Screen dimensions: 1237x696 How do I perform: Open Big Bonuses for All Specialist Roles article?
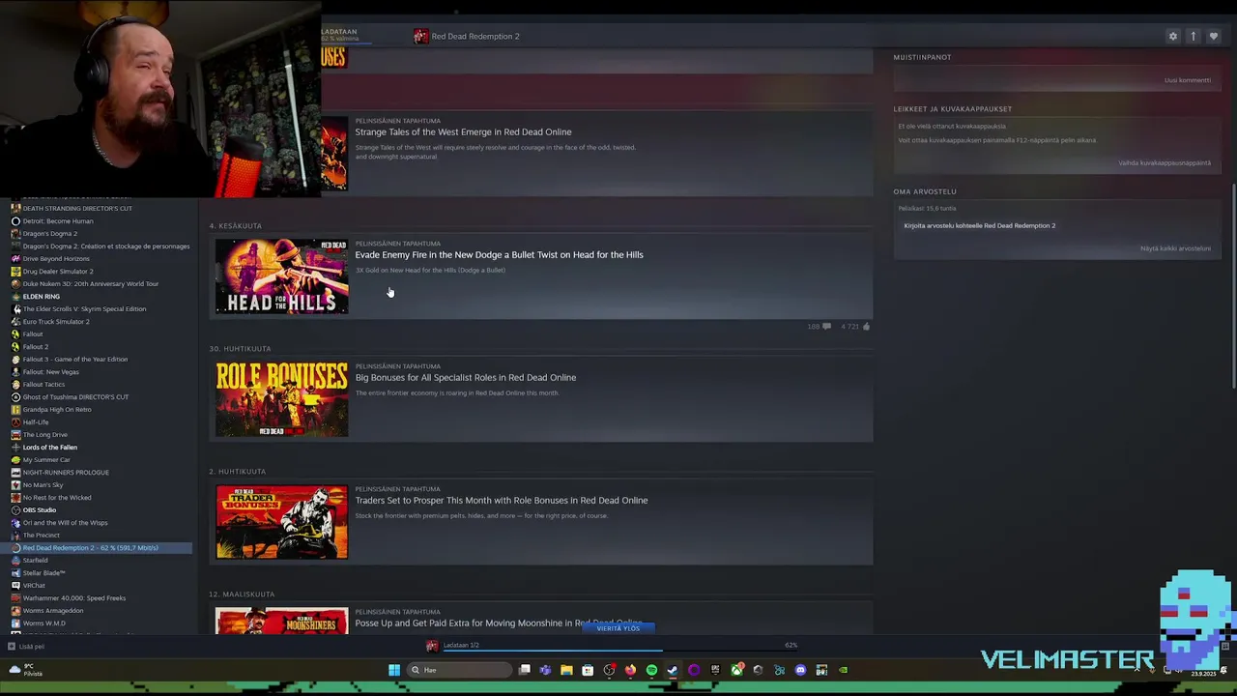pos(466,378)
